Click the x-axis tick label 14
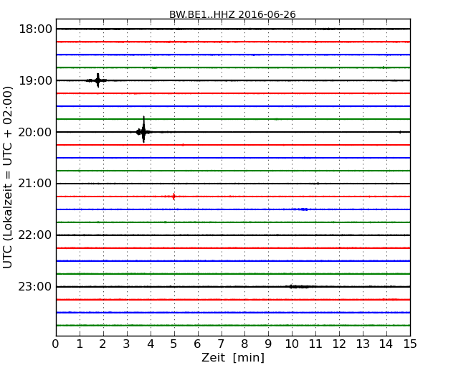This screenshot has height=373, width=466. 386,344
